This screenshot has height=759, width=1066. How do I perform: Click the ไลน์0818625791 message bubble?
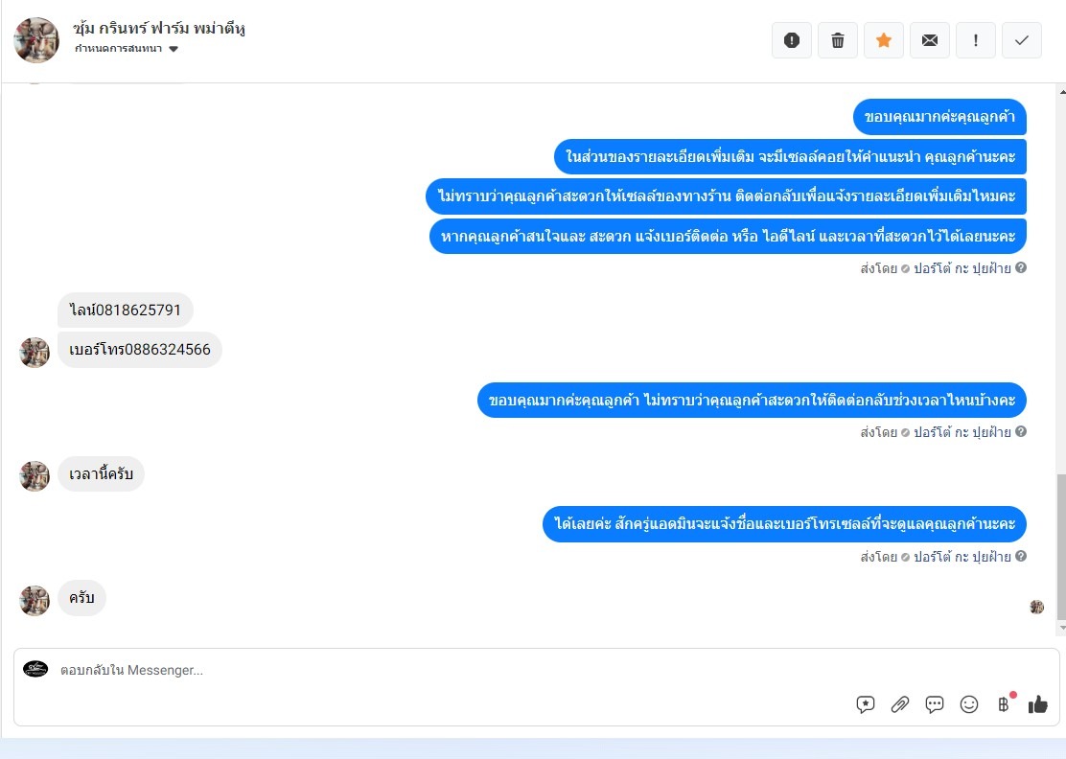pos(125,310)
